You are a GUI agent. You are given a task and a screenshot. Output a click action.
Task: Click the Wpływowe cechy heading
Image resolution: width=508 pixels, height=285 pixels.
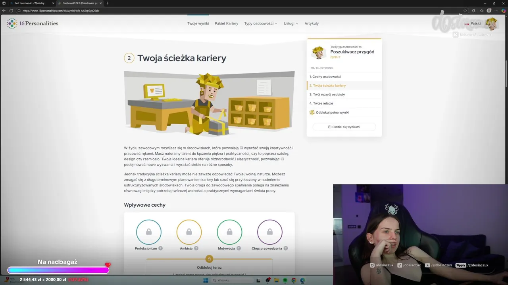pyautogui.click(x=144, y=205)
